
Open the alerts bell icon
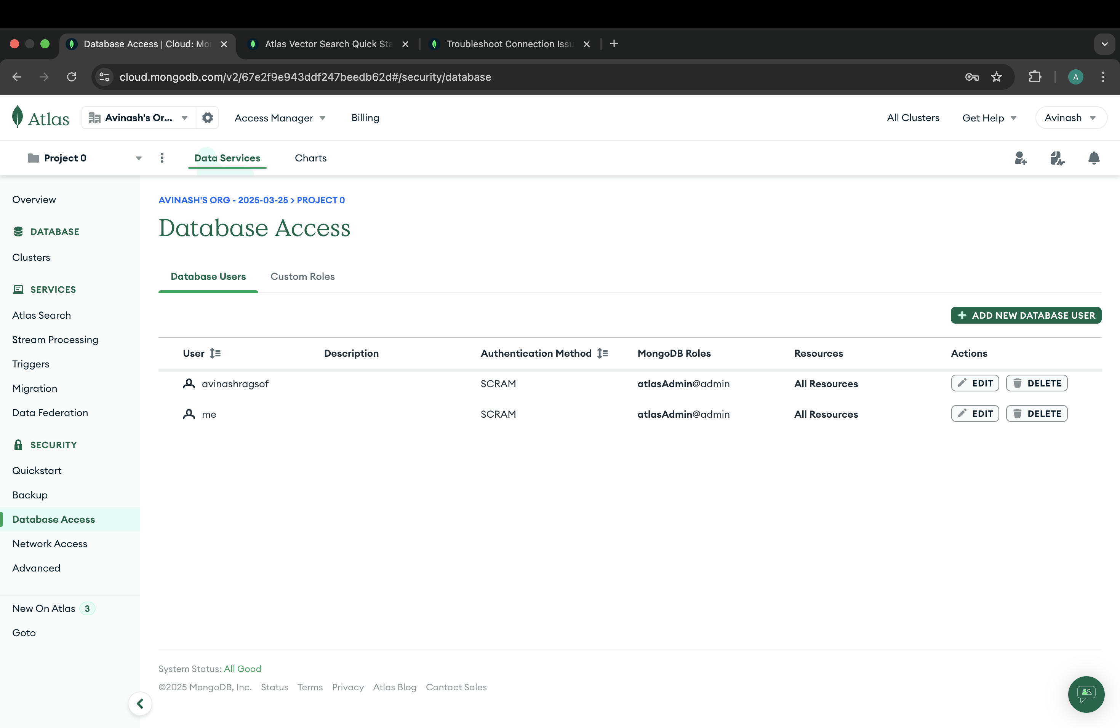[1094, 158]
